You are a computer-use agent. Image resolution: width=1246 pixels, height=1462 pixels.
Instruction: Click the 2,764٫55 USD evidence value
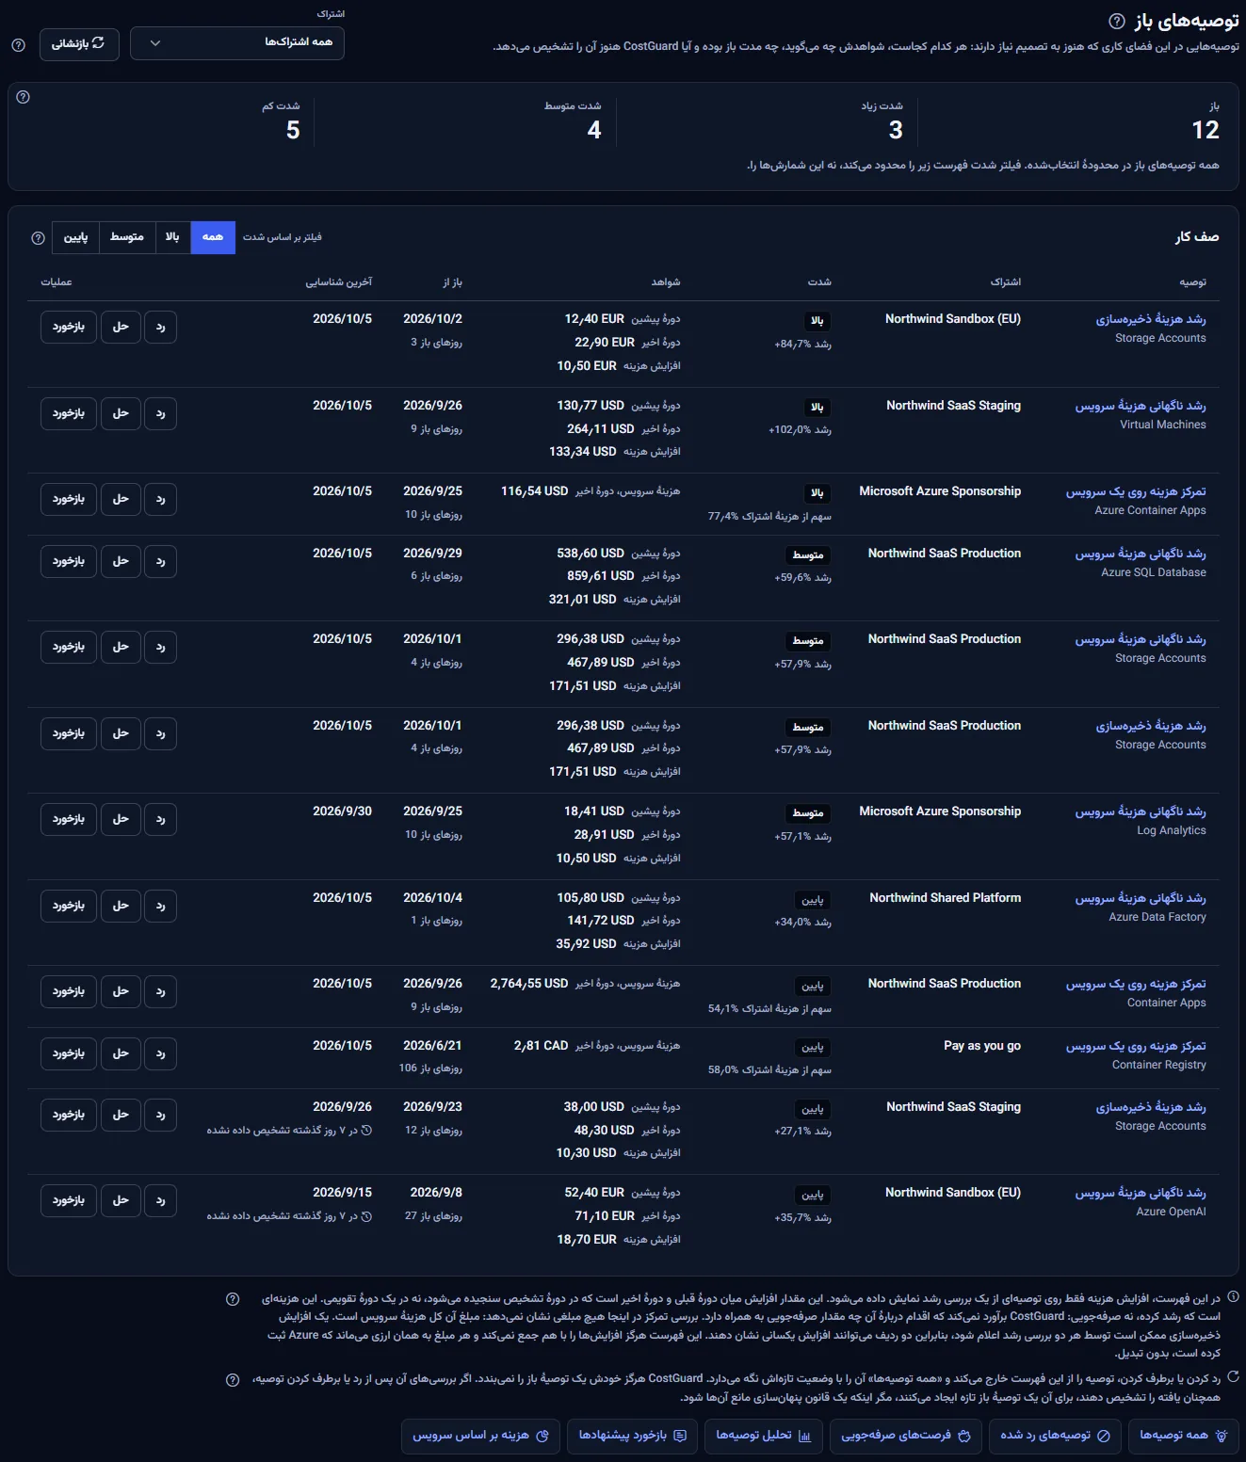pos(529,984)
